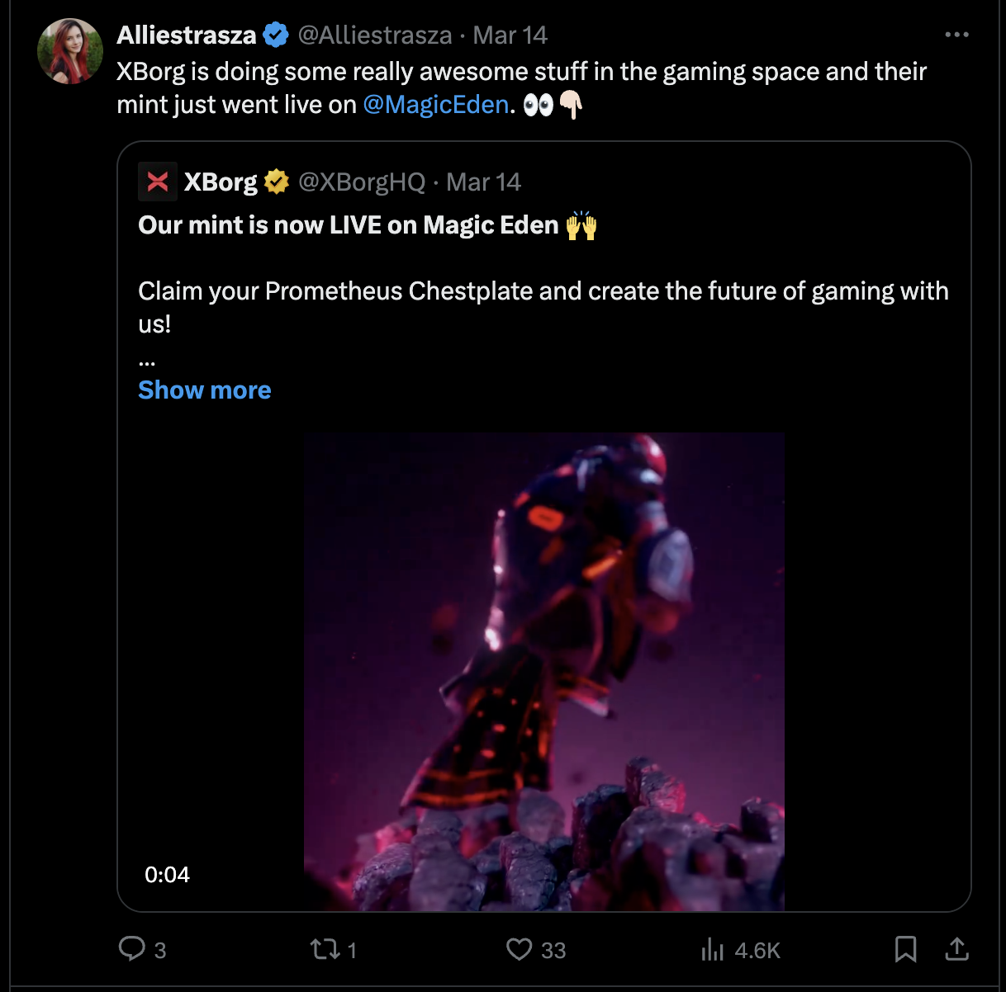This screenshot has width=1006, height=992.
Task: Click the XBorg logo avatar
Action: pos(158,182)
